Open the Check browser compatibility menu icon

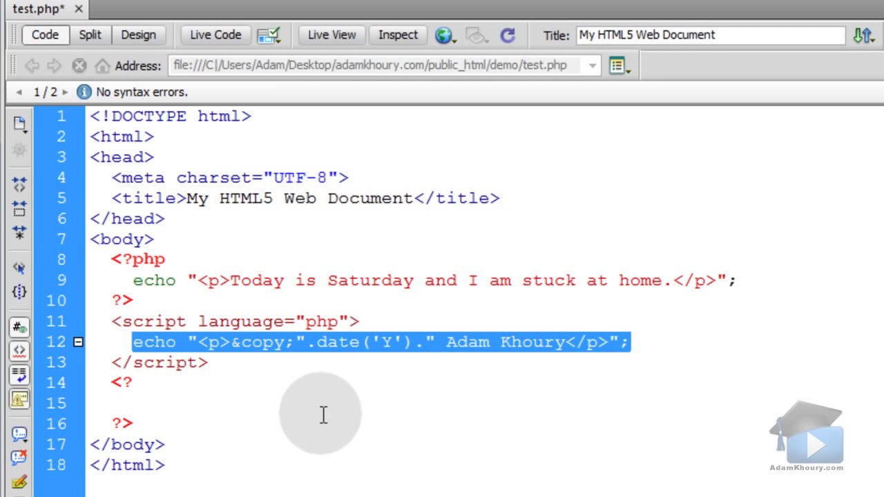[269, 35]
